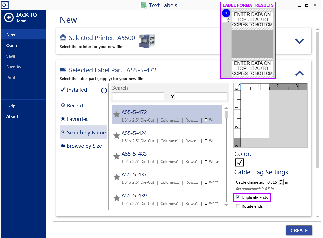Click the number 1 label circle in preview
Viewport: 323px width, 238px height.
click(226, 13)
